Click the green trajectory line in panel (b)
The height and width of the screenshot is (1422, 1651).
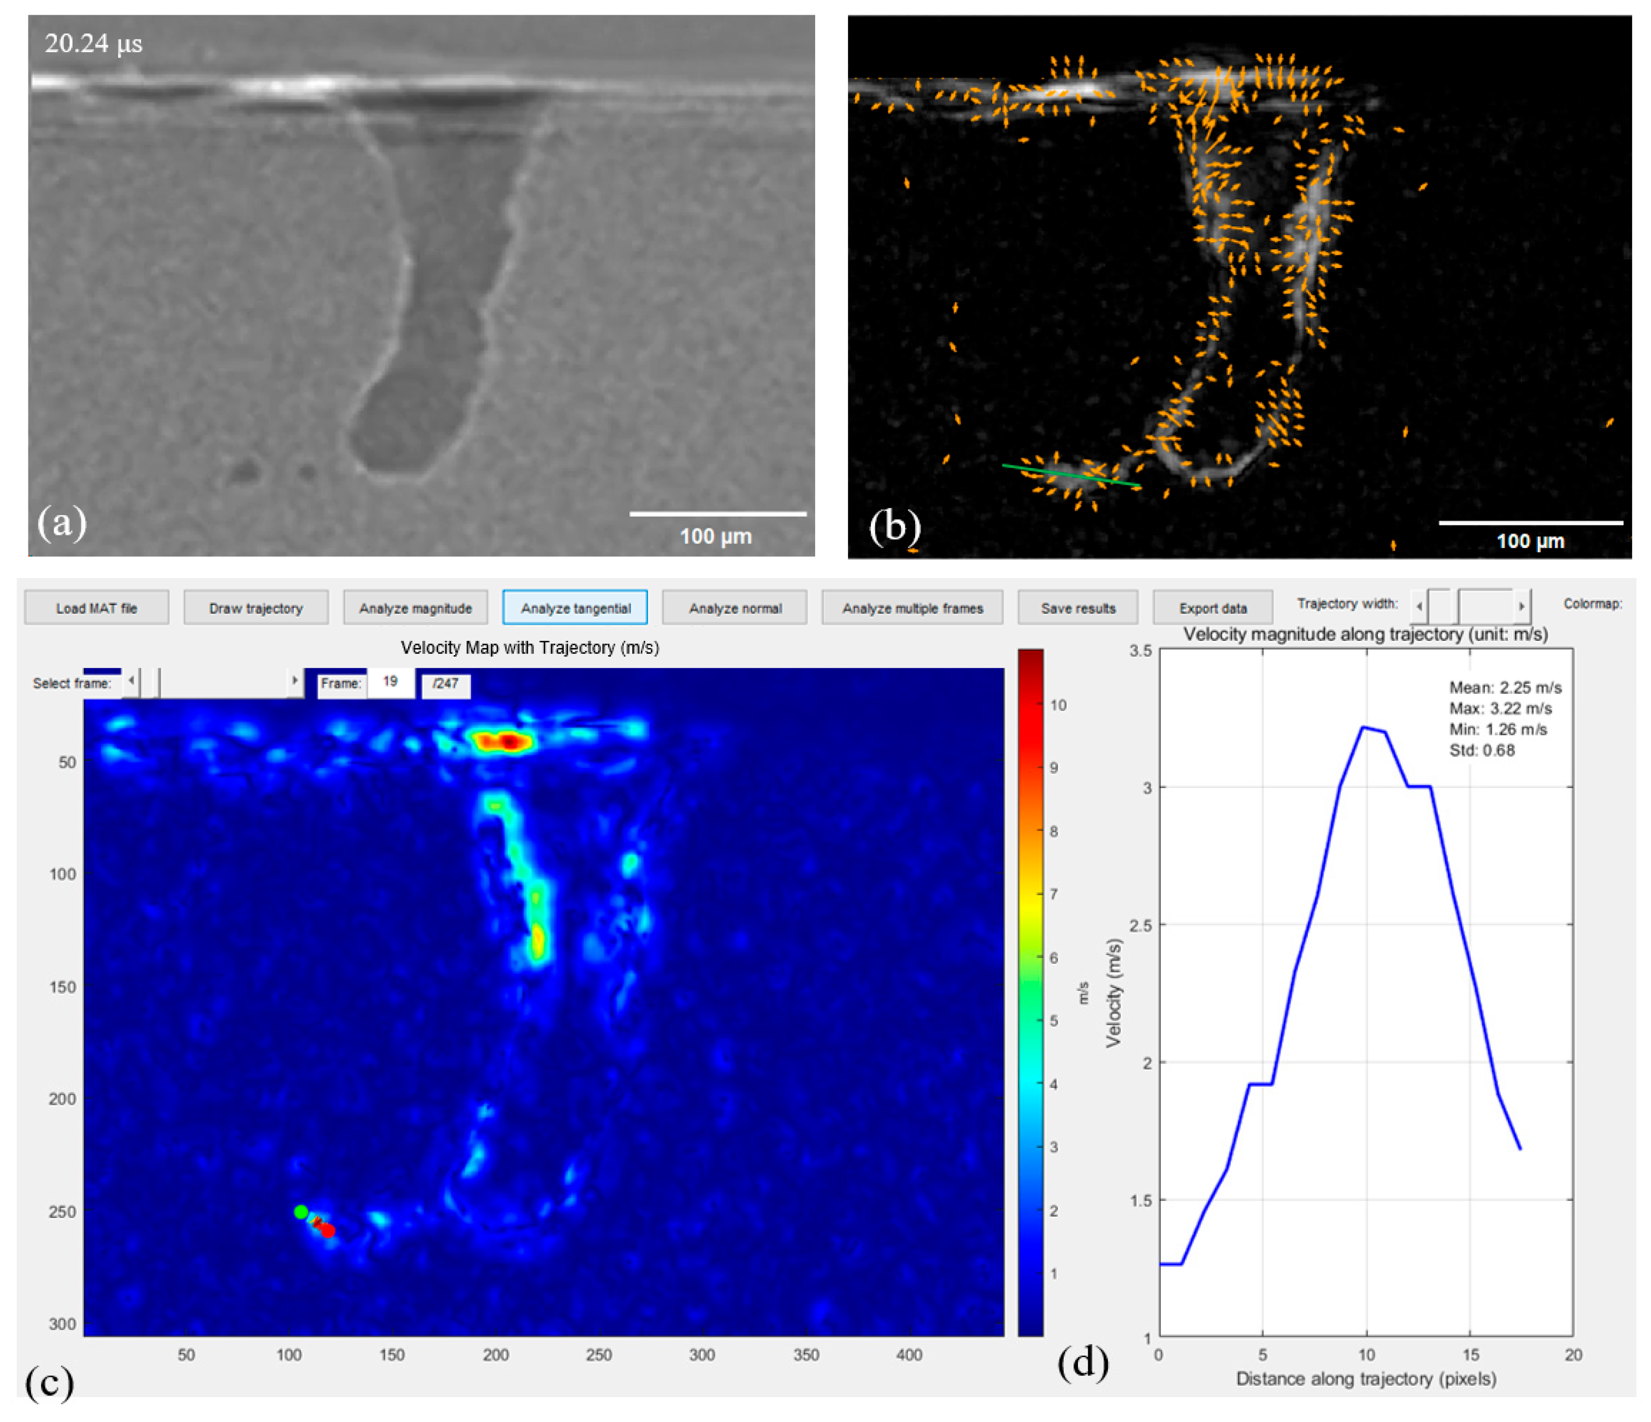1071,475
